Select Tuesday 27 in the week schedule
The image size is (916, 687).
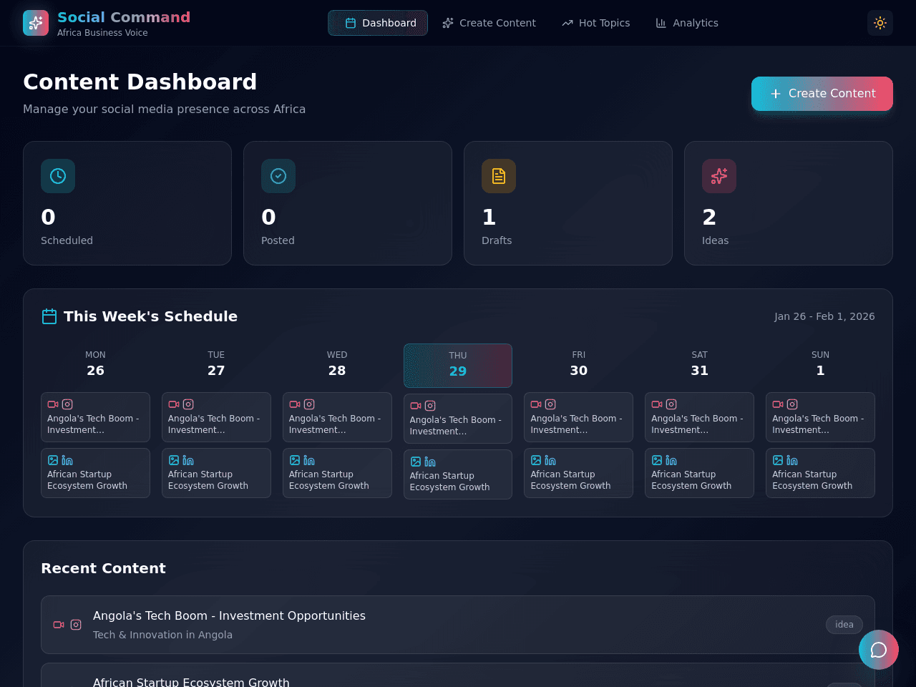[216, 364]
